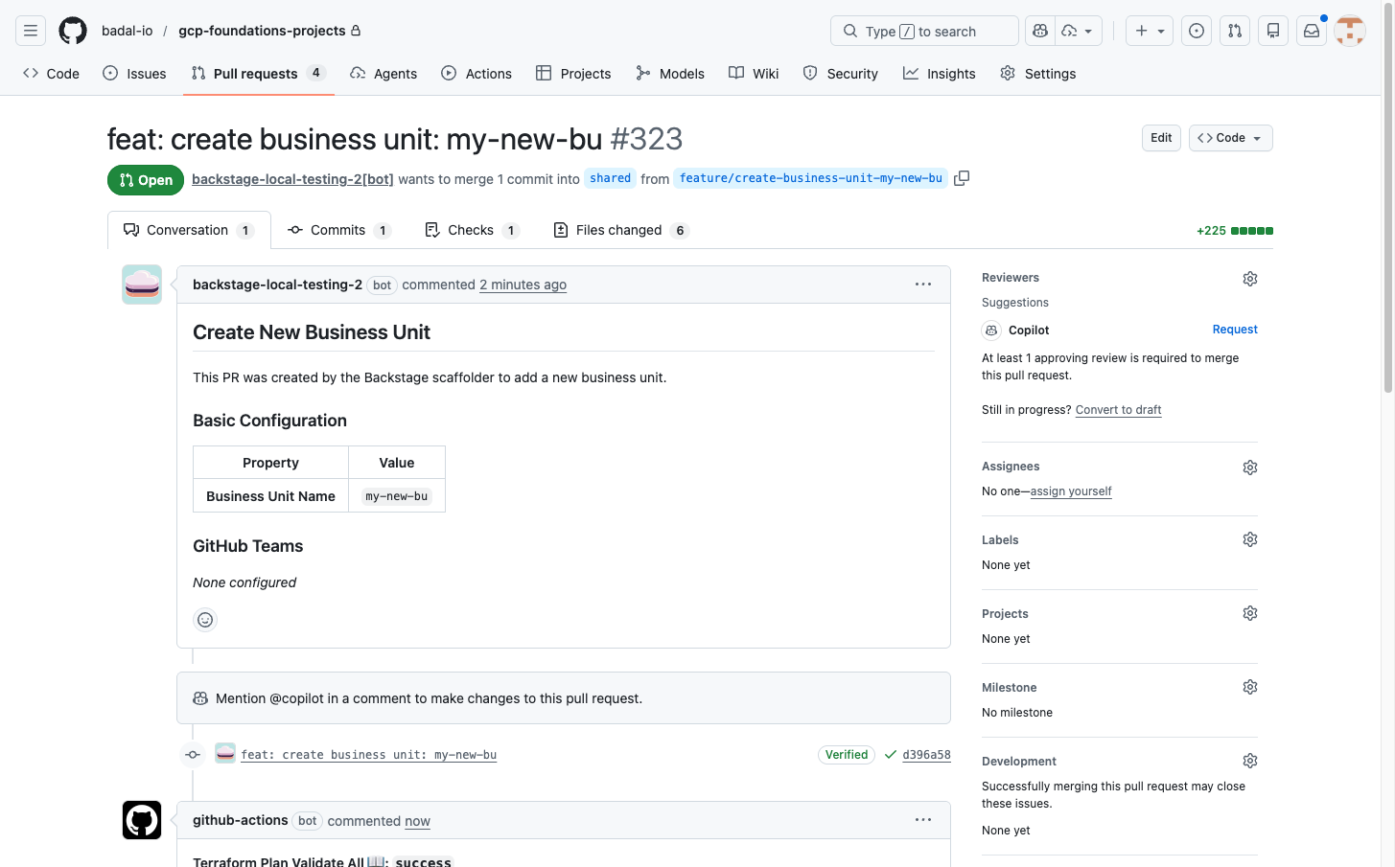Open the github-actions comment options menu
1395x867 pixels.
click(923, 820)
